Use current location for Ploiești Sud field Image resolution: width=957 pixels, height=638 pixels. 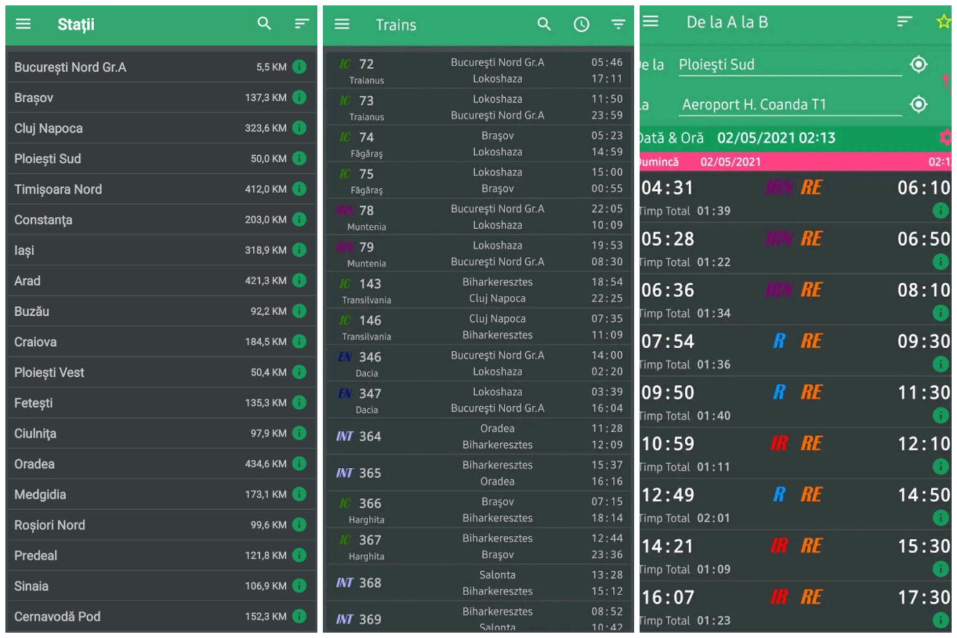(918, 64)
